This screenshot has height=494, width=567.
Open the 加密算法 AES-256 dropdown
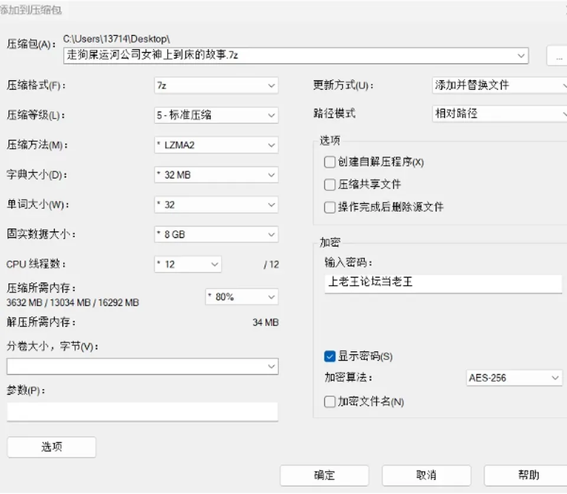click(514, 378)
